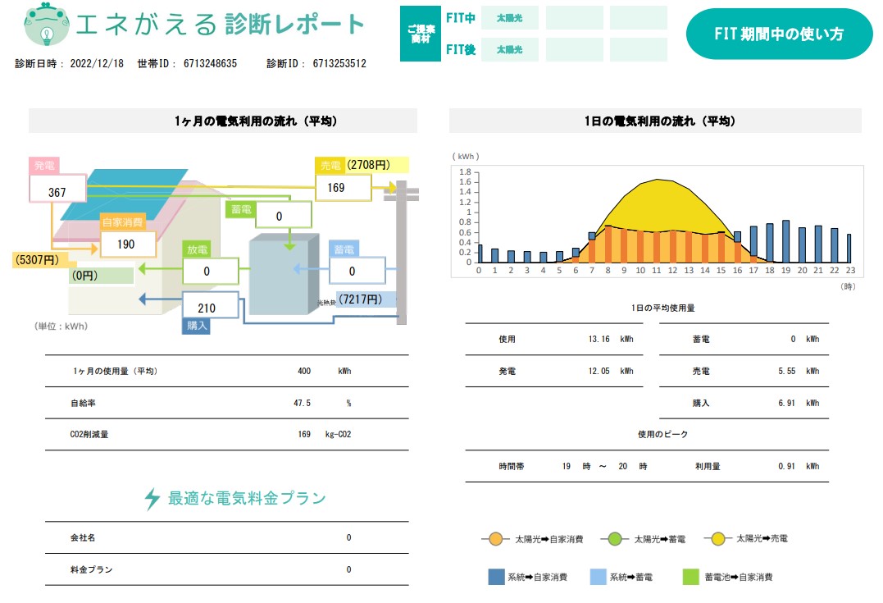
Task: Click the 発電 value box showing 367
Action: [57, 192]
